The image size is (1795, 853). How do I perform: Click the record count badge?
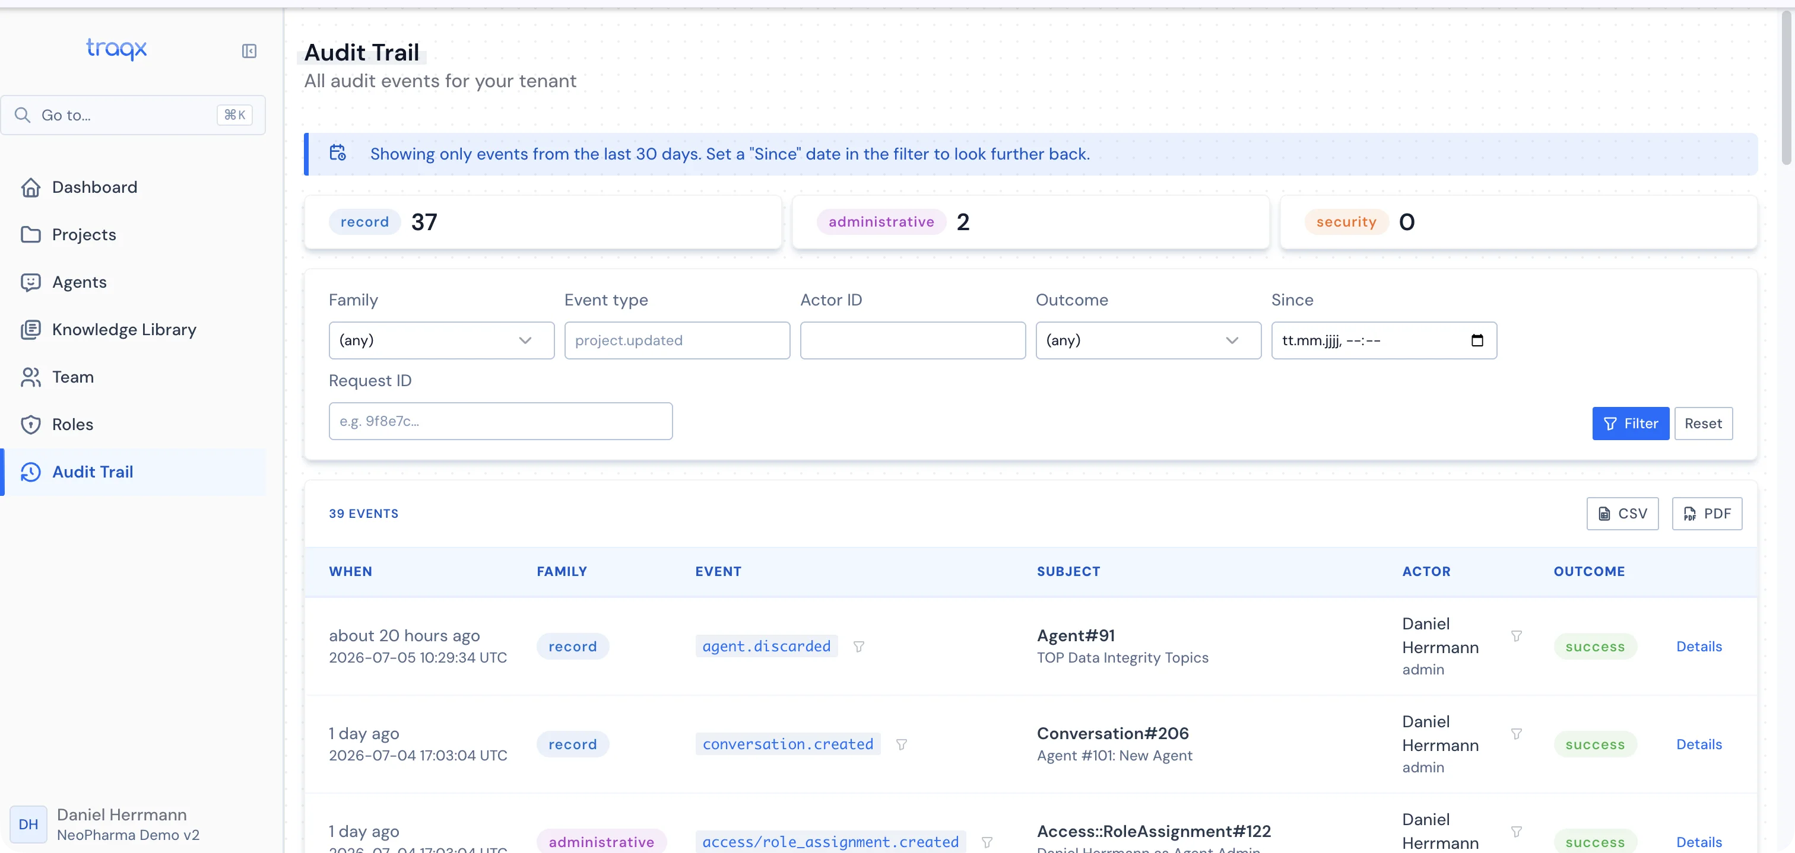click(364, 221)
